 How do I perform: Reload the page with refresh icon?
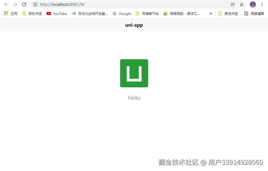point(24,4)
